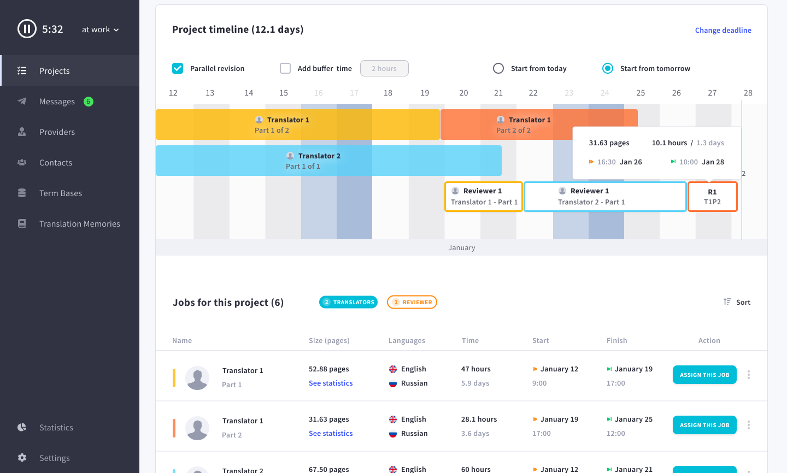This screenshot has width=787, height=473.
Task: Click the '28.1 hours' time value
Action: 479,419
